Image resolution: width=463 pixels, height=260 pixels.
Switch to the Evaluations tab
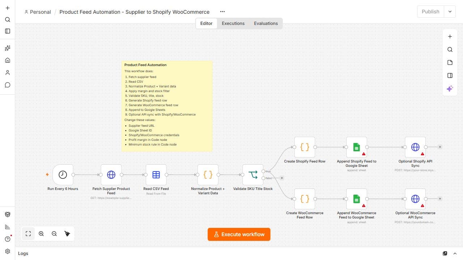tap(266, 23)
